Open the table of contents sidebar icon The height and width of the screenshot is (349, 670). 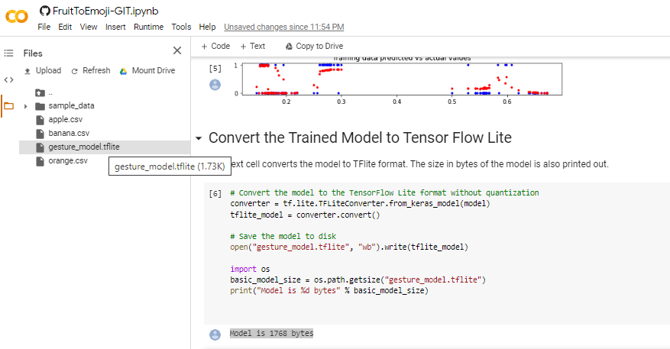[9, 53]
